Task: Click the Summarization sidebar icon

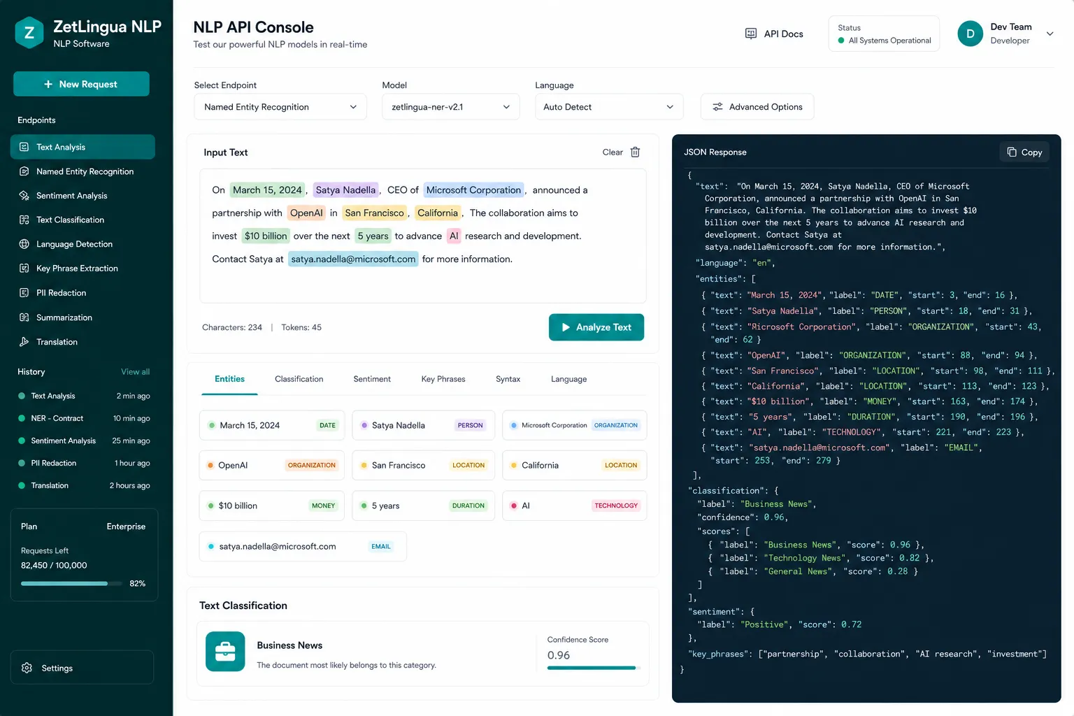Action: (24, 317)
